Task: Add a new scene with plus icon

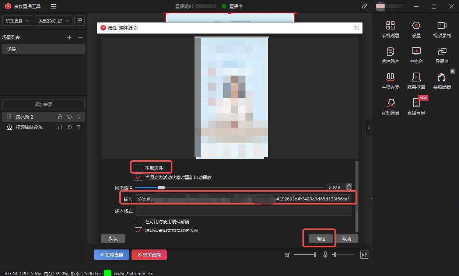Action: click(x=69, y=38)
